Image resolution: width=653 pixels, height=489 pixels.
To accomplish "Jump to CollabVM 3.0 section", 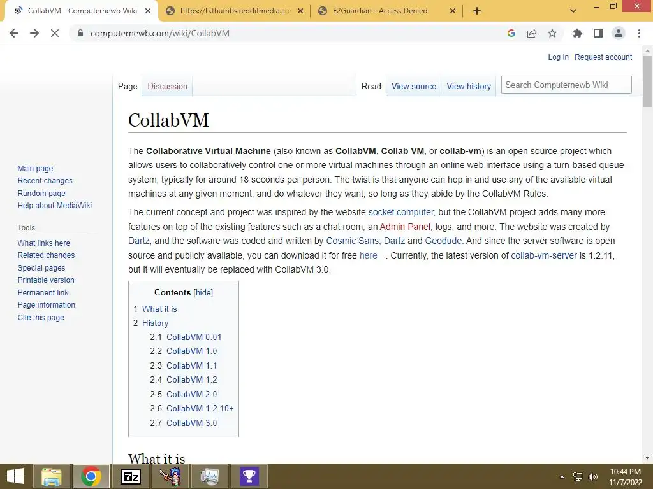I will 191,423.
